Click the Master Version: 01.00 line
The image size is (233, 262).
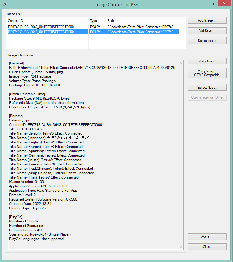pyautogui.click(x=26, y=182)
